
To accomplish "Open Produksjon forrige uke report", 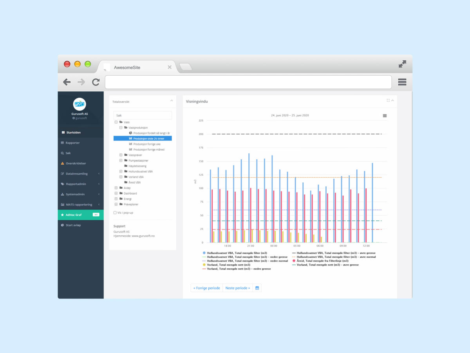I will click(x=145, y=144).
